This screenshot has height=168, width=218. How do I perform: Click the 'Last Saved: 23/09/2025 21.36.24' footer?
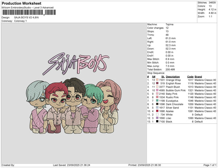coord(72,165)
